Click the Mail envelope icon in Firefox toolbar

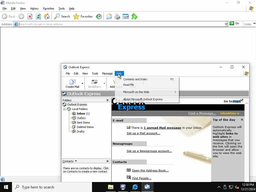[109, 16]
